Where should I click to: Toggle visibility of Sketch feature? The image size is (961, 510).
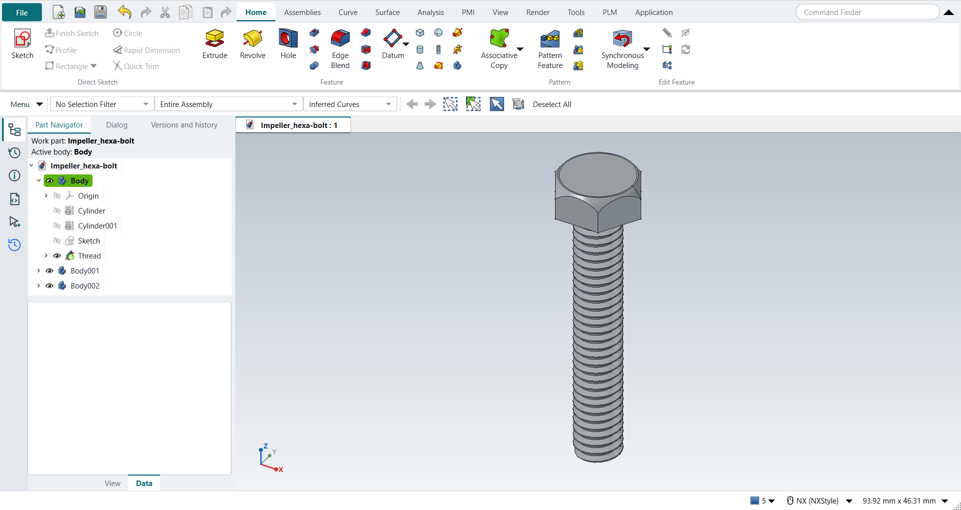(57, 241)
